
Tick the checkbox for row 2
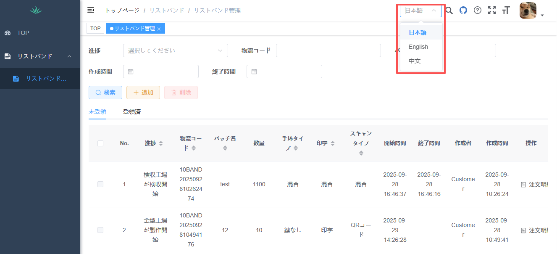click(x=100, y=230)
